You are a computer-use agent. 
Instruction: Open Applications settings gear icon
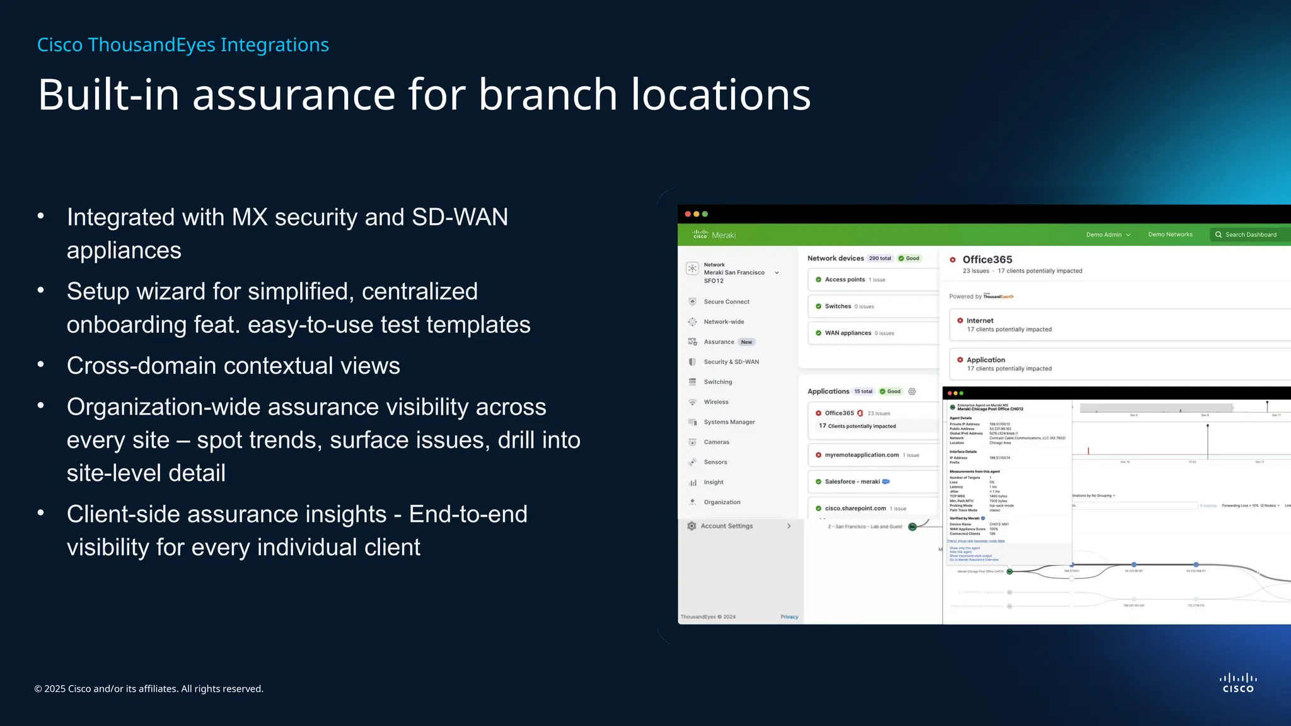coord(912,391)
